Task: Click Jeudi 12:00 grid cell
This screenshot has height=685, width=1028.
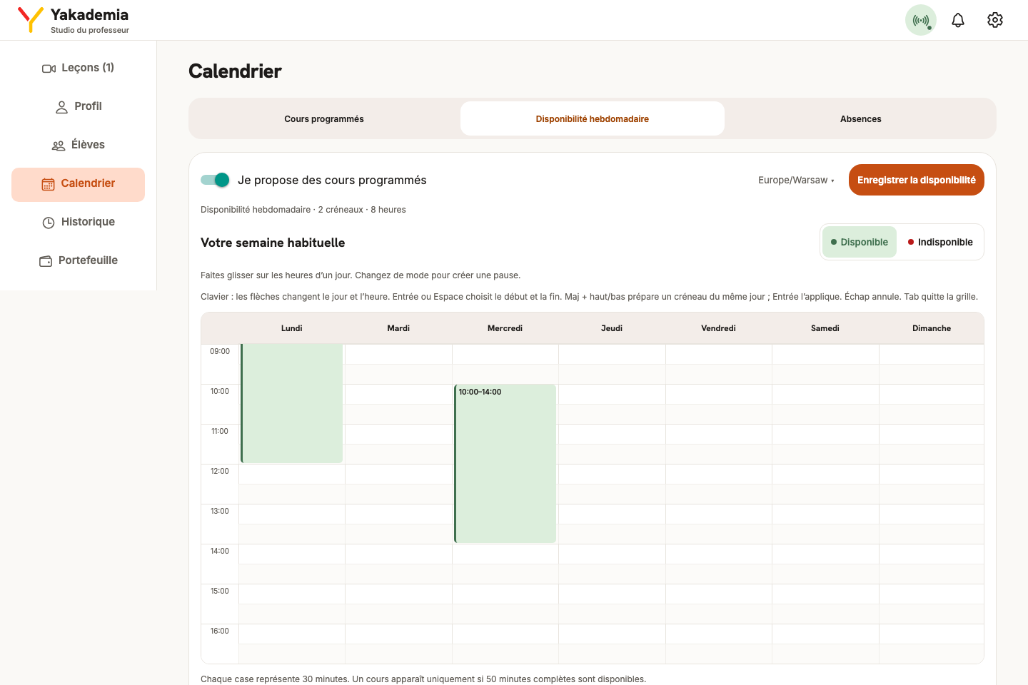Action: (612, 474)
